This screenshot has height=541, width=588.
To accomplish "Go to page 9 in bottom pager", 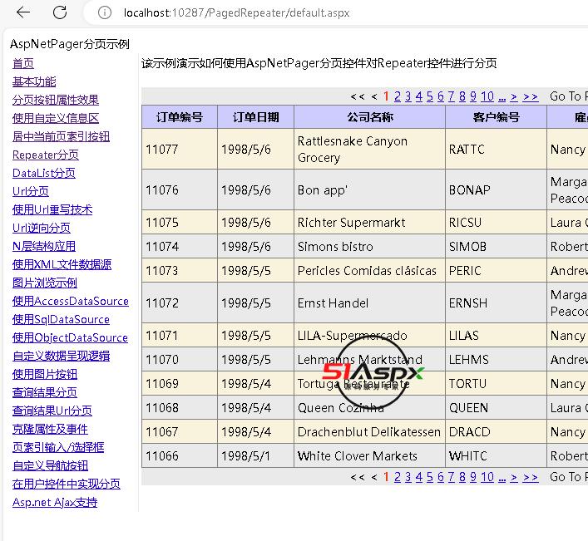I will tap(473, 477).
